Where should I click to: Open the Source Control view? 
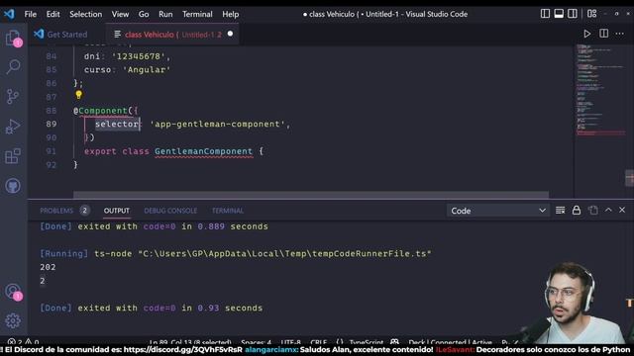(13, 97)
